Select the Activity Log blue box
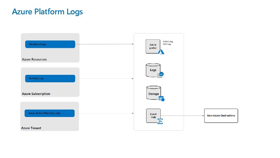The width and height of the screenshot is (280, 158). (50, 79)
